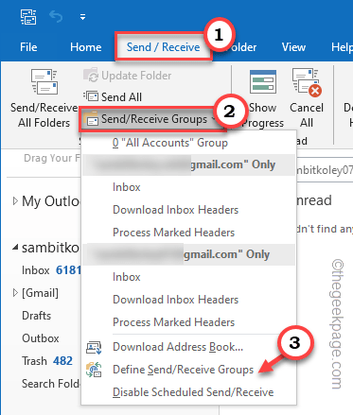Expand the My Outlook favorites section

point(15,201)
